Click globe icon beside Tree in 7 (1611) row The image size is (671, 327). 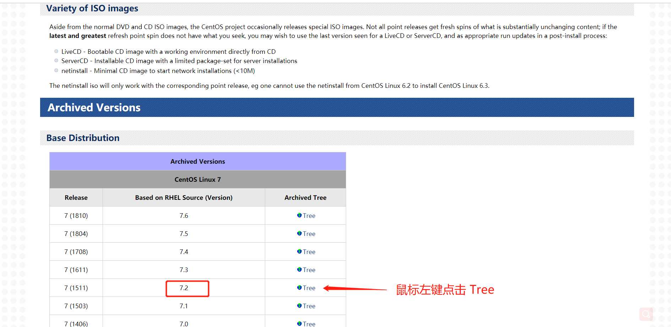(299, 269)
